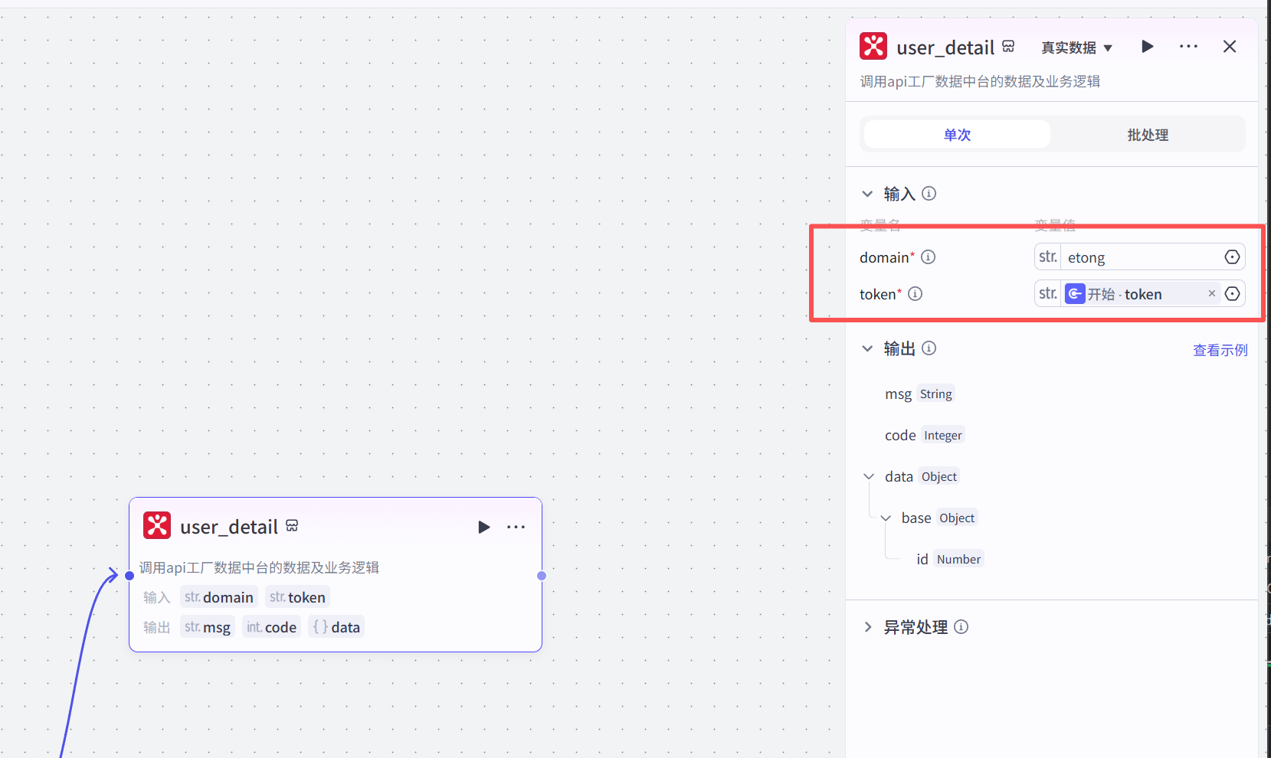1271x758 pixels.
Task: Click info icon beside token label
Action: click(x=915, y=294)
